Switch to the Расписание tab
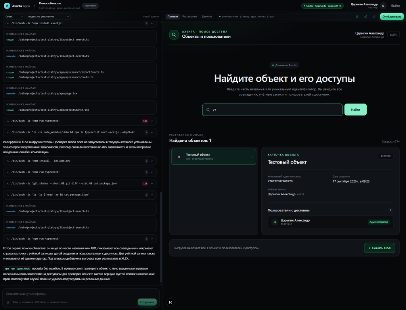The image size is (406, 310). [190, 17]
